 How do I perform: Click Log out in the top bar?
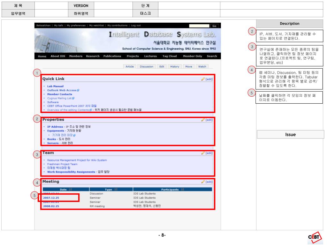pos(136,26)
